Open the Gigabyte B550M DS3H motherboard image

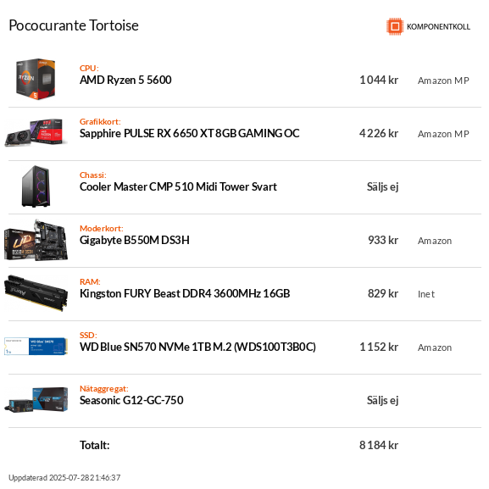(36, 240)
